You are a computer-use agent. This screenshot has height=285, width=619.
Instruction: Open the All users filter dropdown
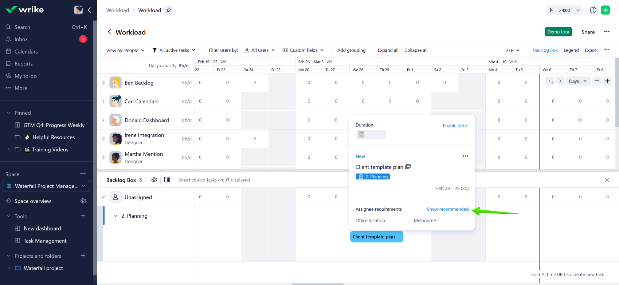260,50
